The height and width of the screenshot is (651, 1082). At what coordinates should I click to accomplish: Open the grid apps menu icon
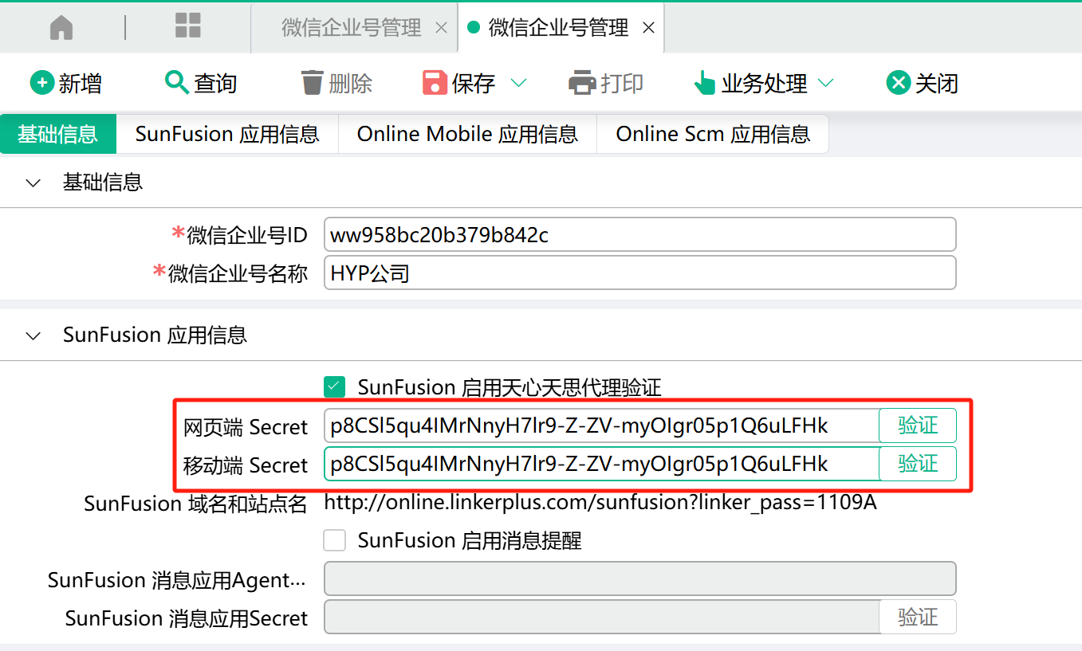pyautogui.click(x=187, y=25)
